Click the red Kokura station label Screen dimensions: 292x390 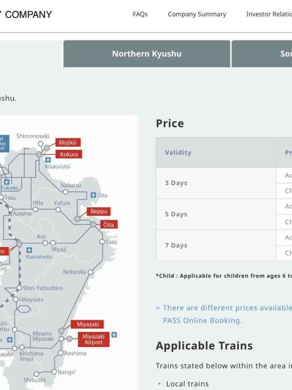point(69,154)
